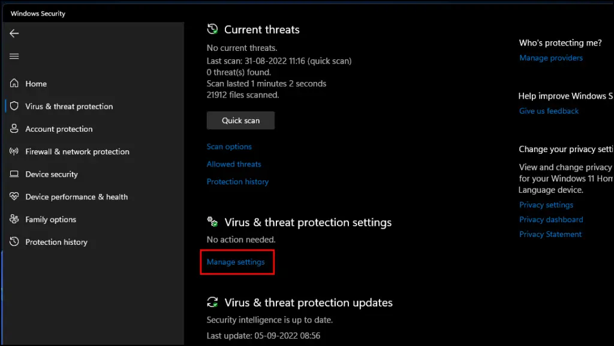614x346 pixels.
Task: Click the 'No current threats.' text
Action: (x=242, y=48)
